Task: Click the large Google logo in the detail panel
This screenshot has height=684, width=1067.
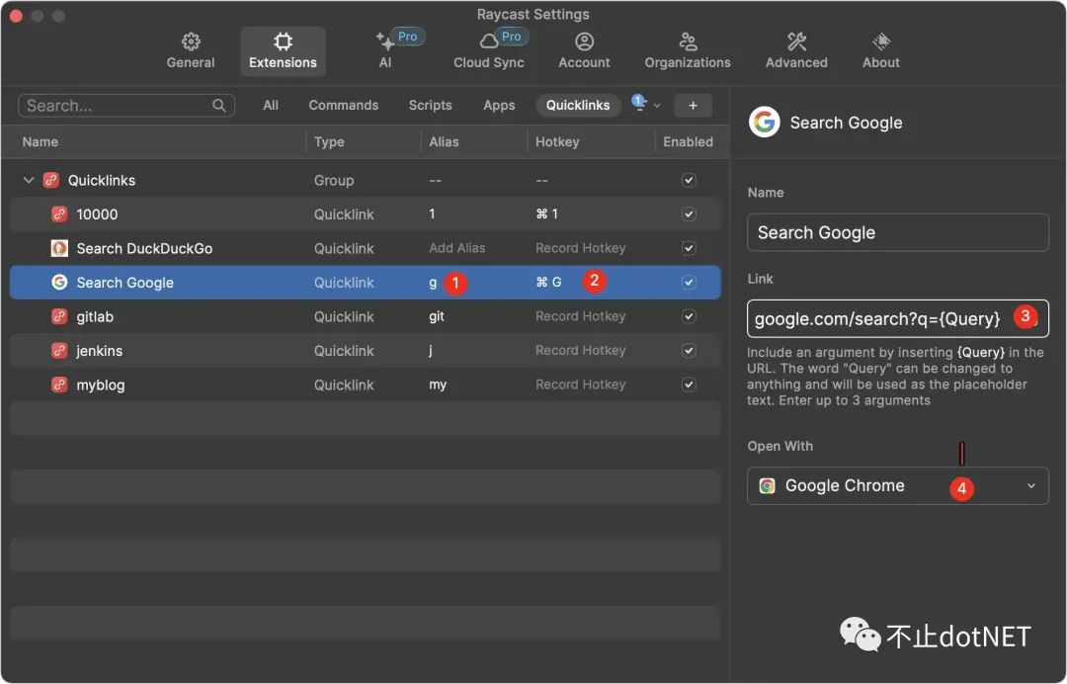Action: tap(764, 123)
